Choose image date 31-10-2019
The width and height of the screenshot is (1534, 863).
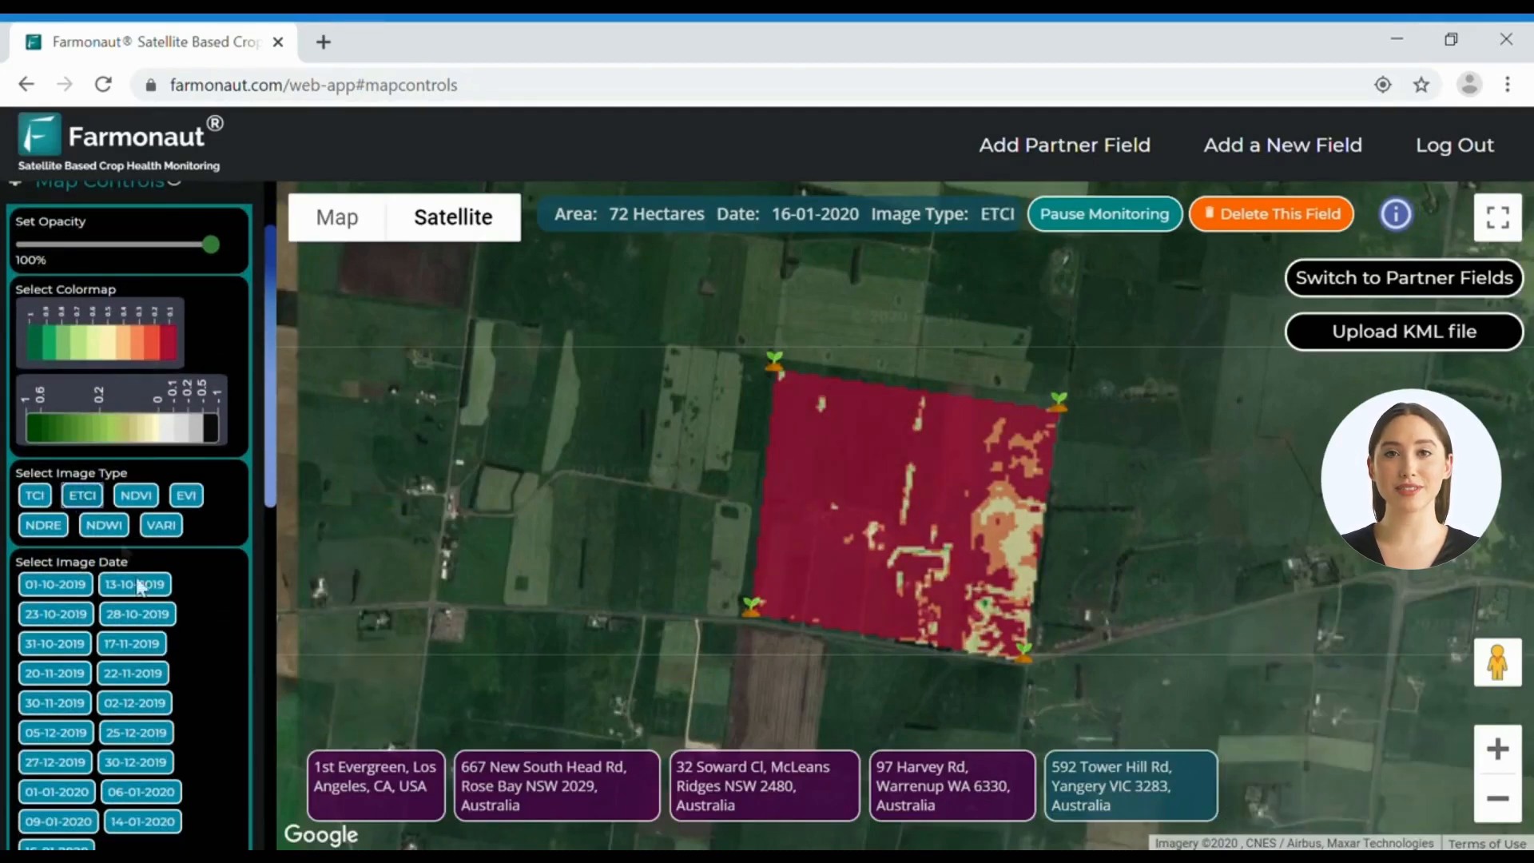54,644
